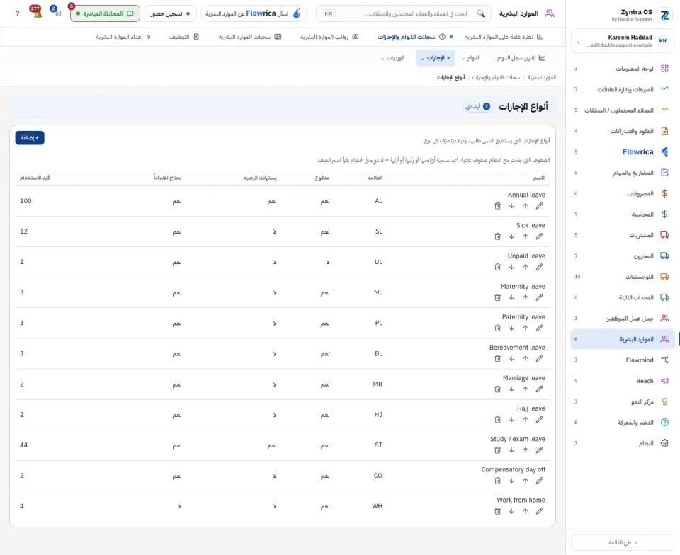Image resolution: width=680 pixels, height=555 pixels.
Task: Ask Flowrica about الموارد البشرية
Action: click(254, 13)
